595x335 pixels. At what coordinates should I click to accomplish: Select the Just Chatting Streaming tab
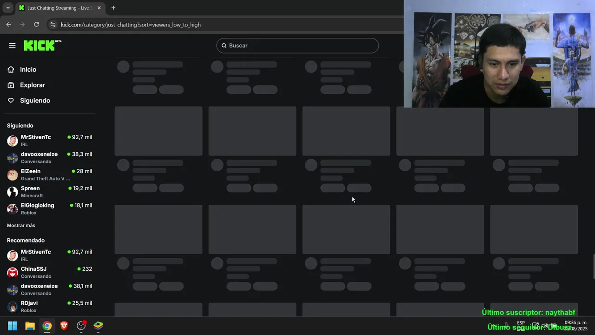tap(60, 8)
